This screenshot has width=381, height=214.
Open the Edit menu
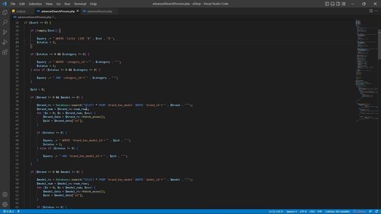click(22, 4)
